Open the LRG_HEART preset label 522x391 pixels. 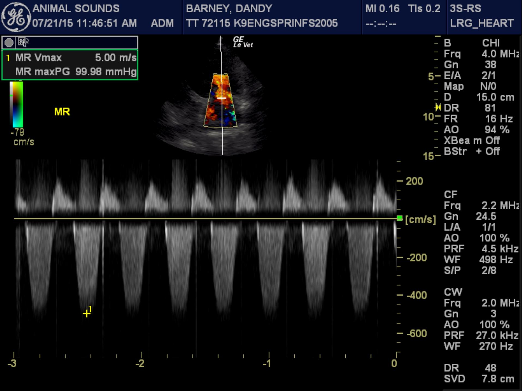[482, 23]
